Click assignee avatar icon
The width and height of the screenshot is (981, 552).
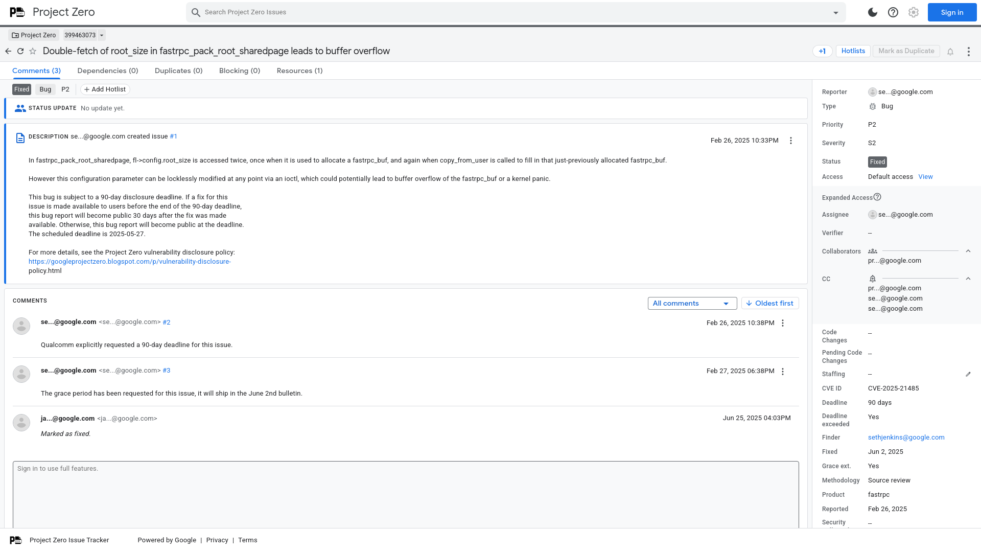click(x=873, y=215)
